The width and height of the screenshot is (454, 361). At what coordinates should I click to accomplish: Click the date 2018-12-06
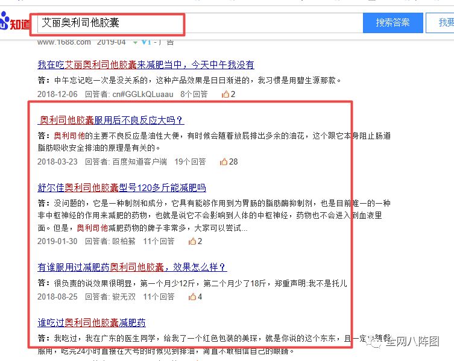click(x=57, y=95)
